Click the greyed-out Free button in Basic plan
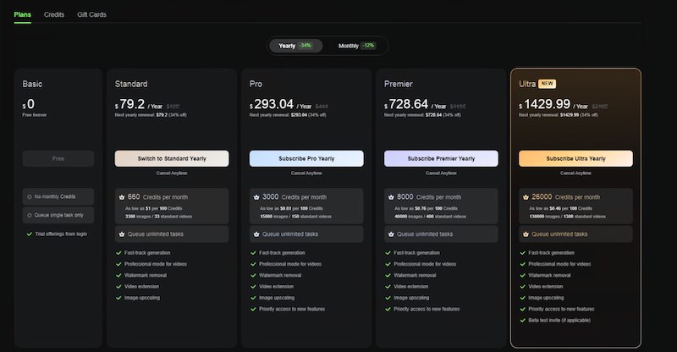This screenshot has height=352, width=677. click(x=58, y=158)
